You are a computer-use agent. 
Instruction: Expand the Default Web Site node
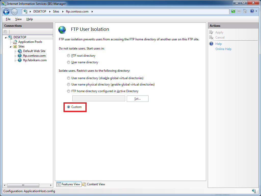(x=15, y=51)
